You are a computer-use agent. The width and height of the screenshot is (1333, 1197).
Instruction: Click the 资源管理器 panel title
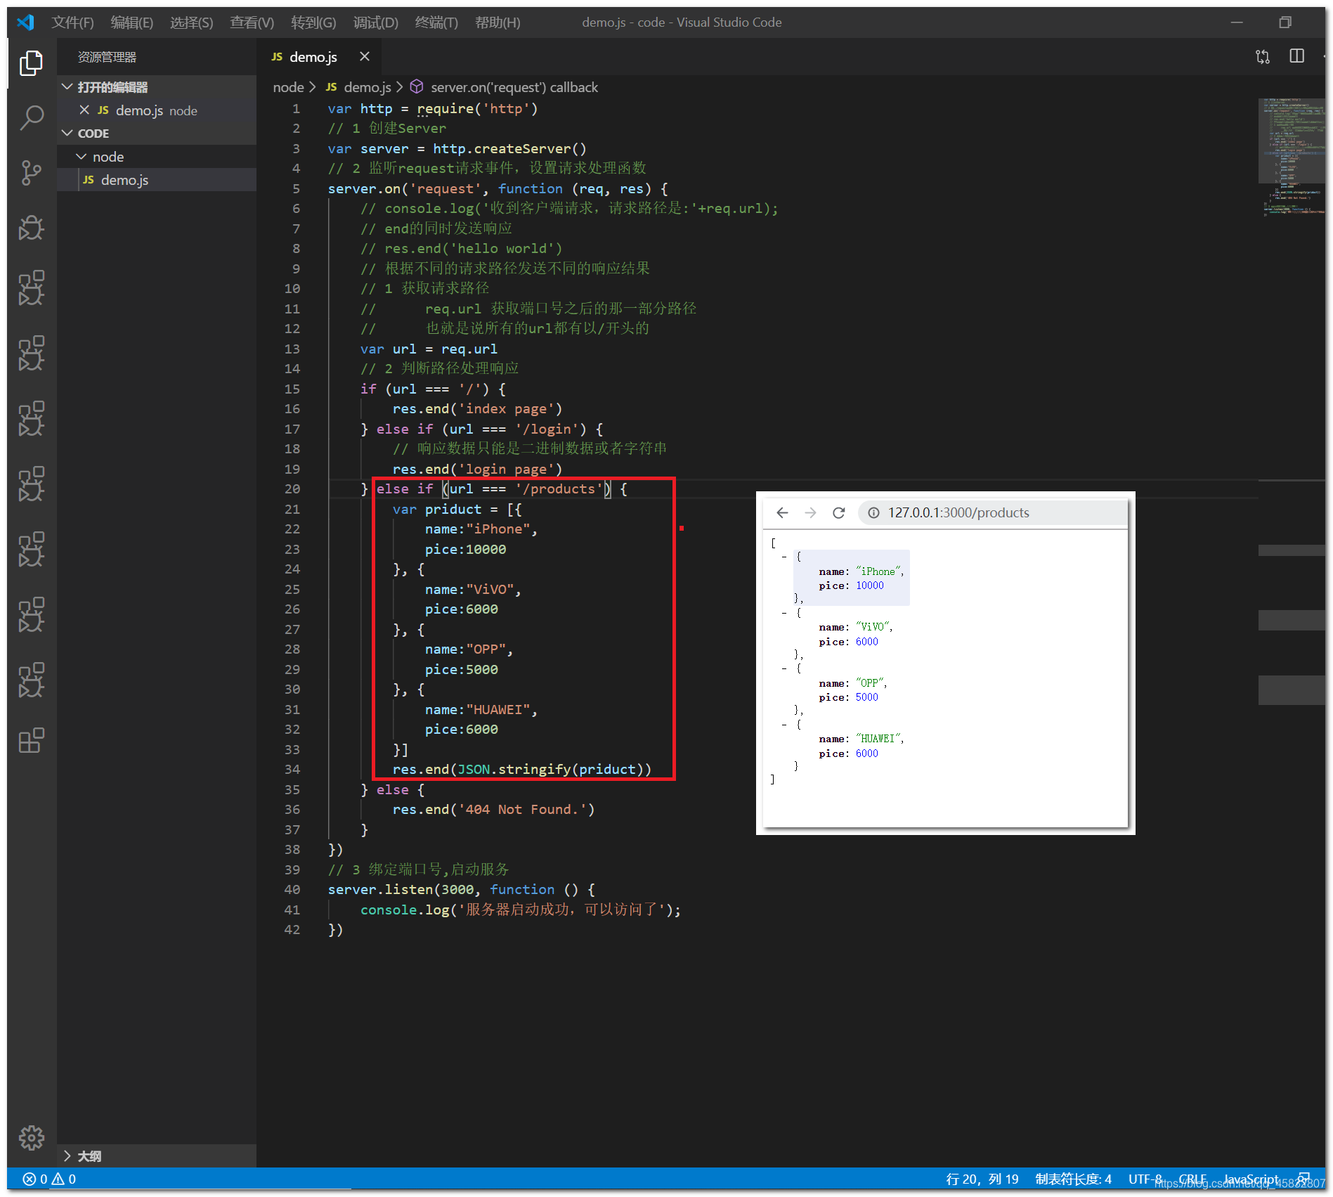[107, 57]
